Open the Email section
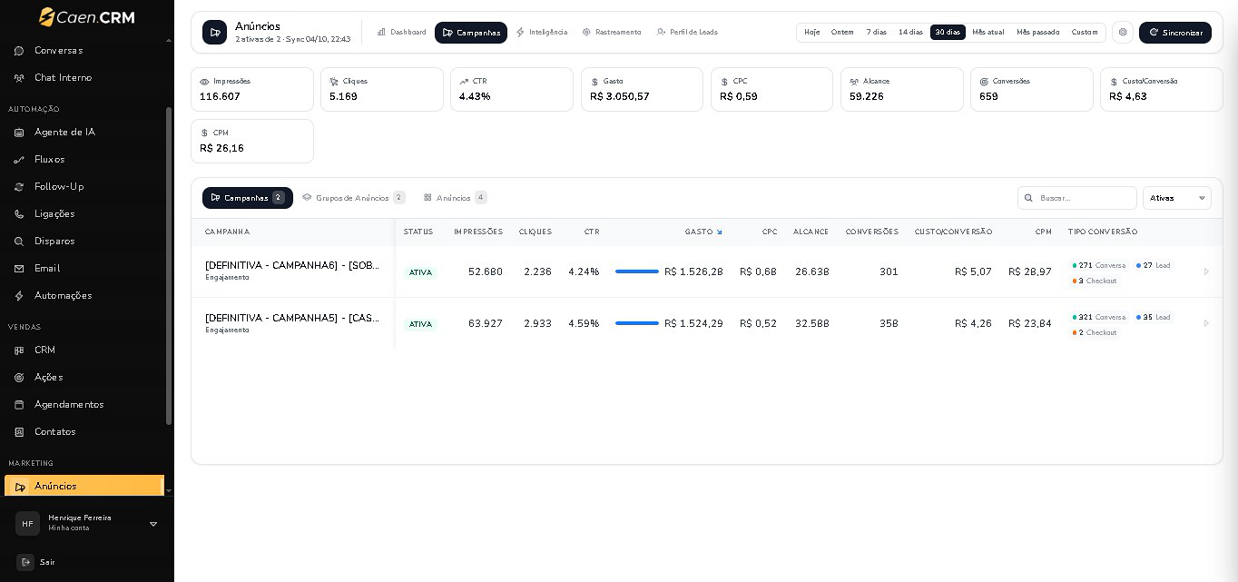 pyautogui.click(x=47, y=269)
